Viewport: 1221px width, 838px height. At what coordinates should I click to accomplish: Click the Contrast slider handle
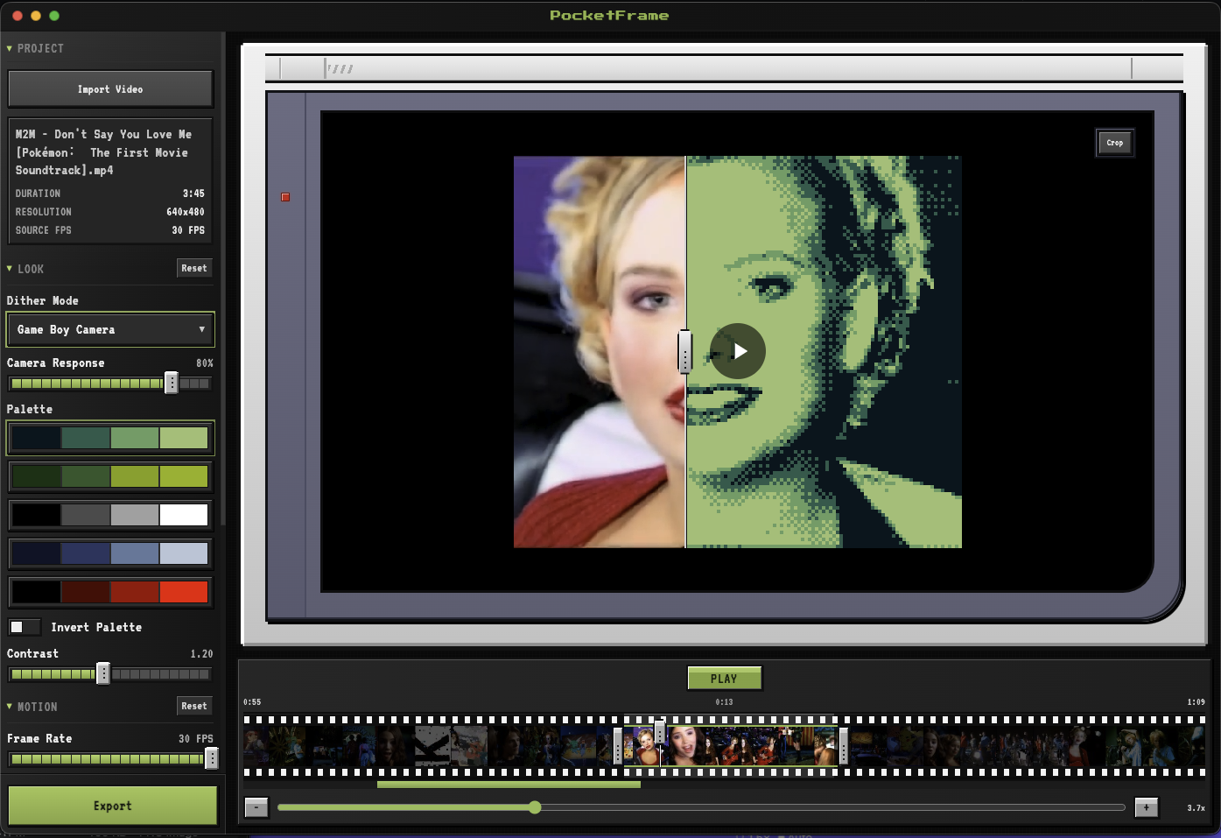103,673
